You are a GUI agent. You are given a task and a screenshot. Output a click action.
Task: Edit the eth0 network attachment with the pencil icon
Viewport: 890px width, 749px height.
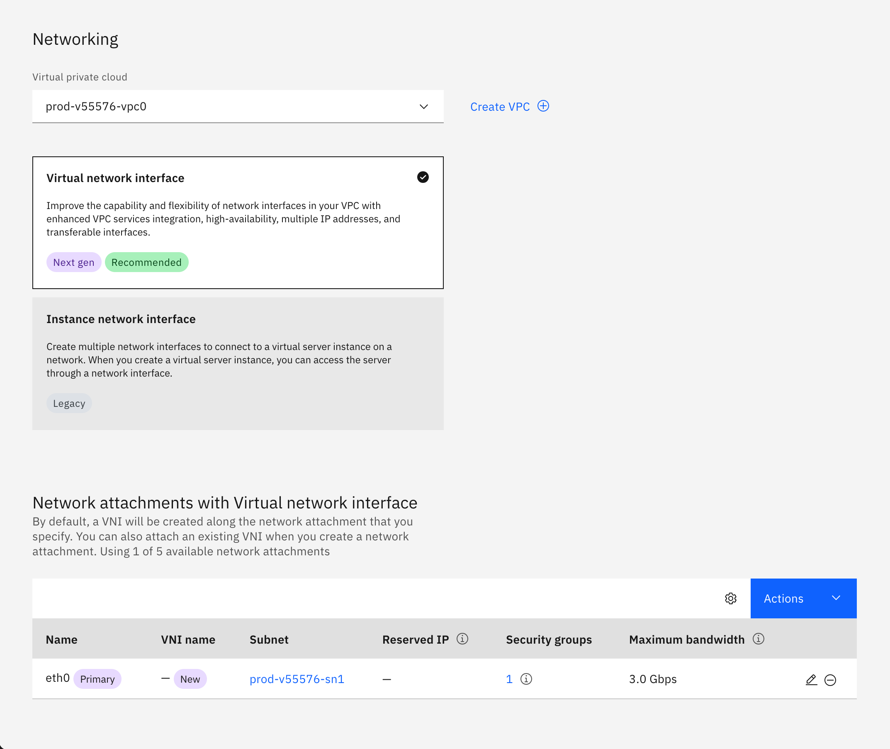click(812, 679)
